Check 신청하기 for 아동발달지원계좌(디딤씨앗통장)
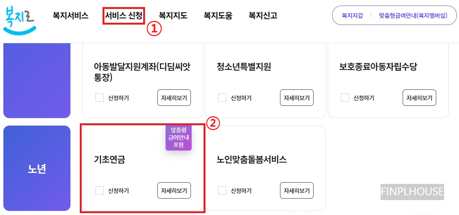Image resolution: width=459 pixels, height=215 pixels. (x=99, y=98)
